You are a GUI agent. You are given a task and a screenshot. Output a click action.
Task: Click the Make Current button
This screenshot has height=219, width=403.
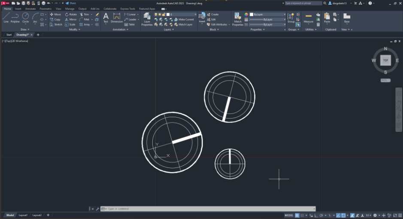pos(185,19)
